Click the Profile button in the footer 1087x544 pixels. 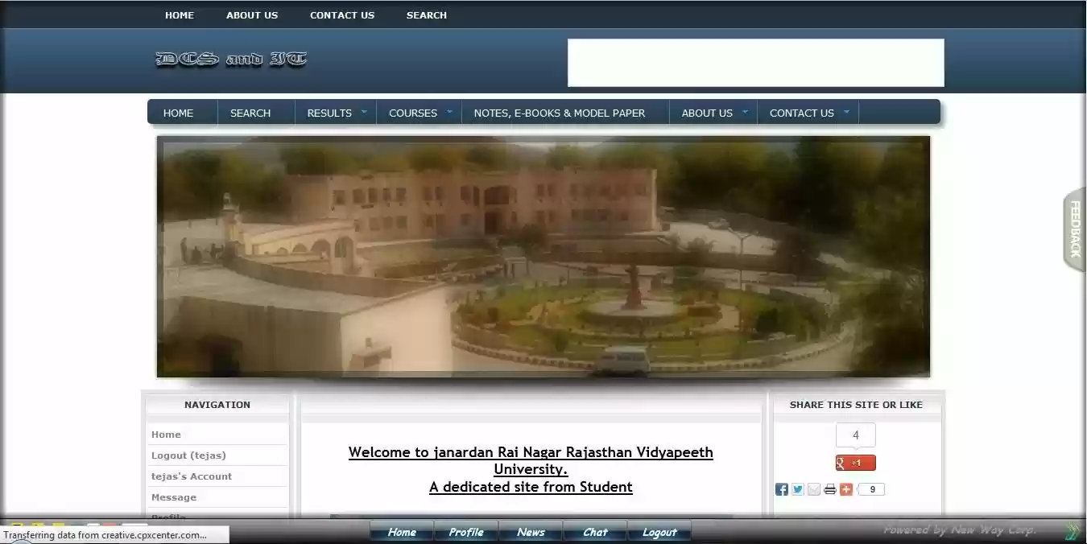coord(465,531)
